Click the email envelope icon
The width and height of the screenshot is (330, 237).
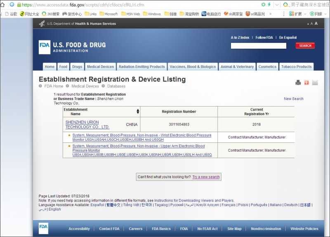pos(315,83)
